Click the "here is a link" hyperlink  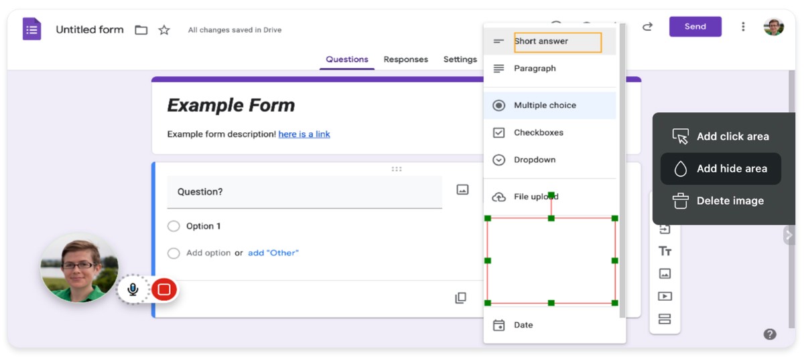[x=304, y=134]
